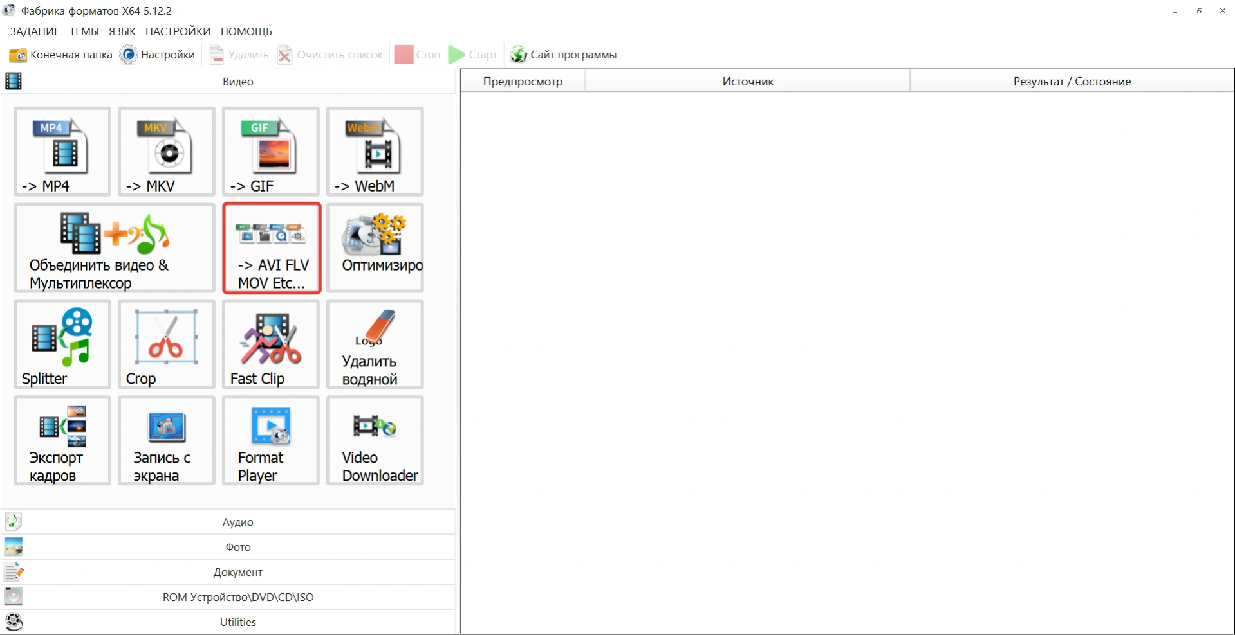The image size is (1235, 635).
Task: Click the Источник column header
Action: (x=747, y=82)
